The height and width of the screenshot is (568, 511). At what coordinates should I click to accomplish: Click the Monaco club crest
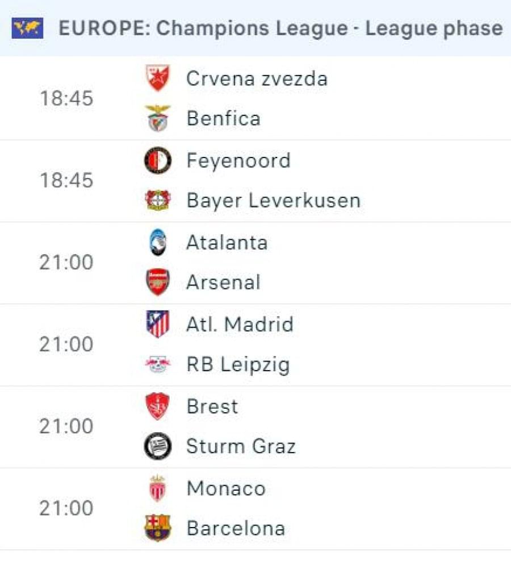(157, 488)
